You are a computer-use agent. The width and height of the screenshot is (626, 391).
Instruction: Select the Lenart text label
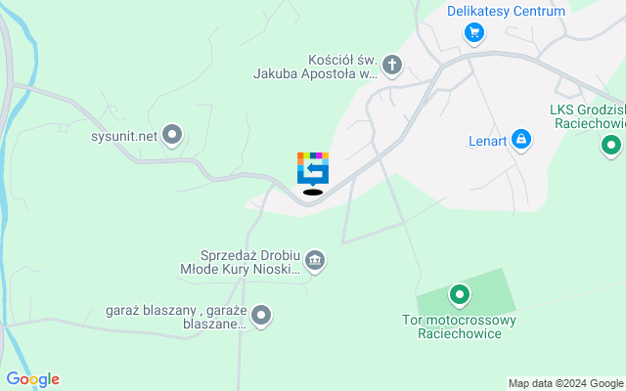487,141
